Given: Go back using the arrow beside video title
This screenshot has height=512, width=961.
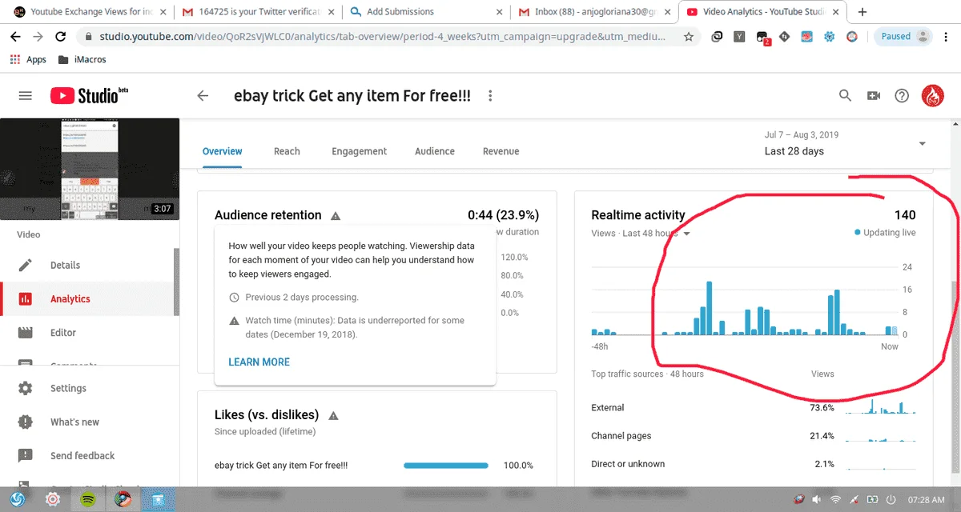Looking at the screenshot, I should click(203, 95).
